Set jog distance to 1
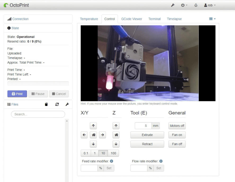 pyautogui.click(x=95, y=153)
